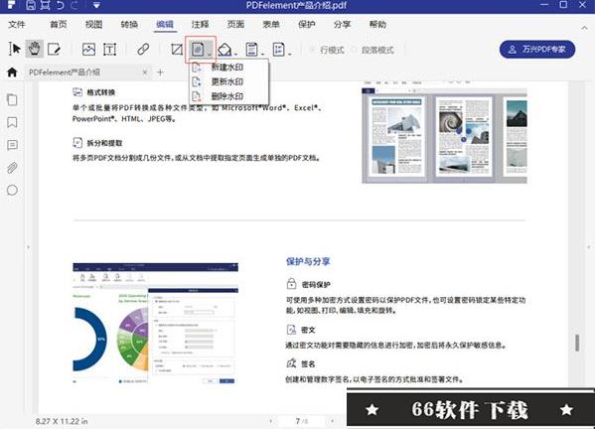The image size is (595, 429).
Task: Activate the Hand tool
Action: pyautogui.click(x=34, y=49)
